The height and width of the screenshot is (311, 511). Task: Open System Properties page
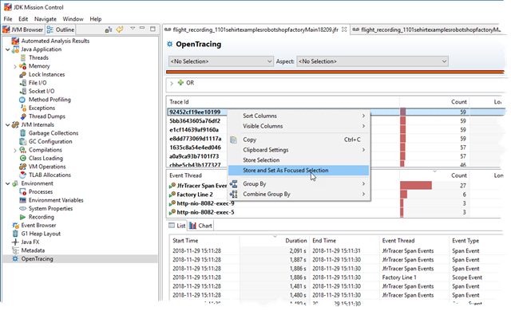[x=50, y=208]
